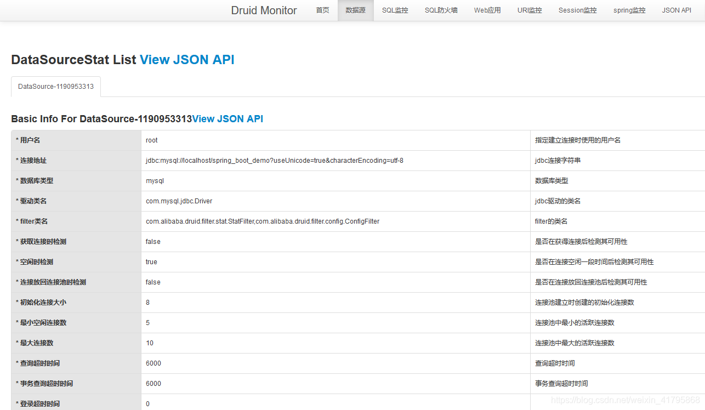The width and height of the screenshot is (705, 410).
Task: Click the StatFilter,ConfigFilter class names value
Action: pos(263,221)
